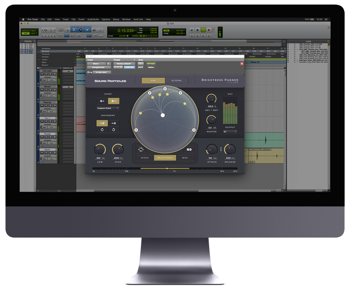Toggle the plugin BYPASS button
This screenshot has width=350, height=290.
click(151, 63)
